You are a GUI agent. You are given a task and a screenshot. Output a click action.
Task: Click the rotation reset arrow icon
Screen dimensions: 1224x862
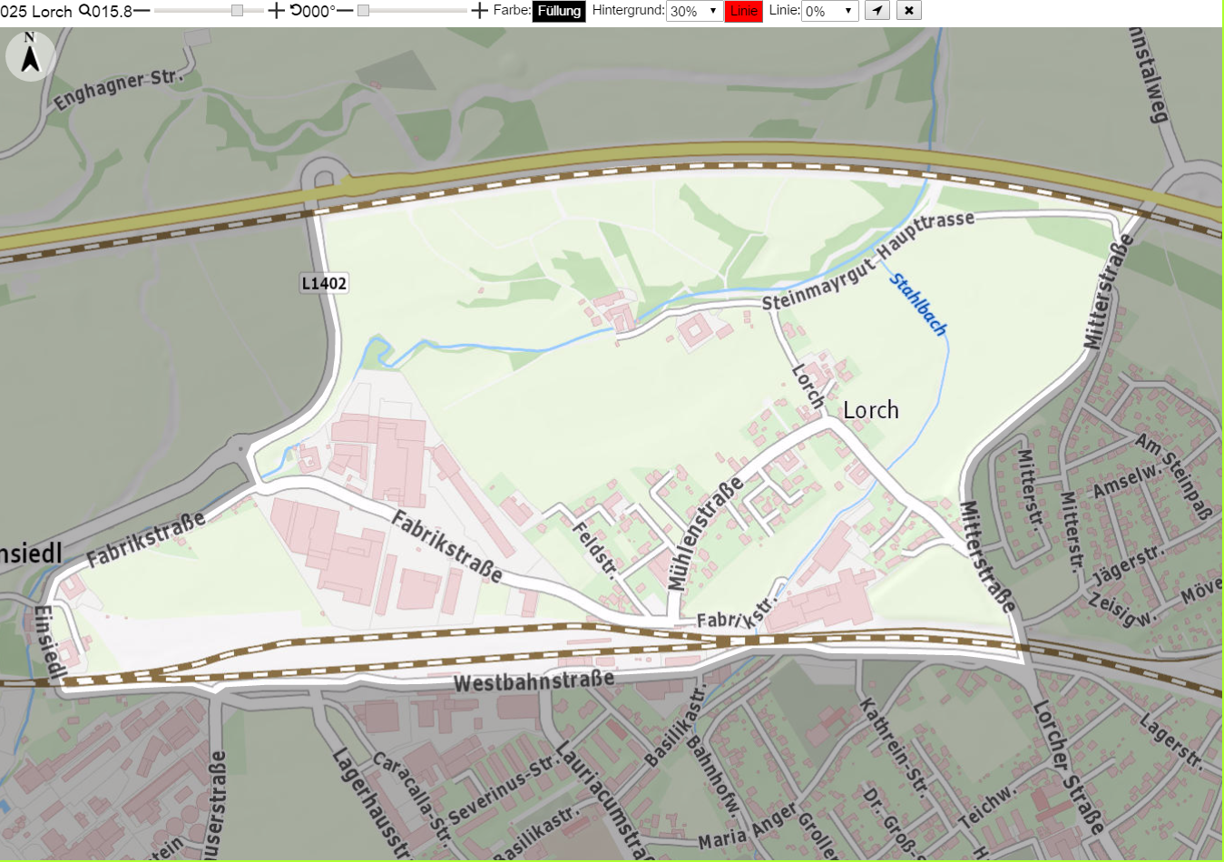pyautogui.click(x=296, y=10)
